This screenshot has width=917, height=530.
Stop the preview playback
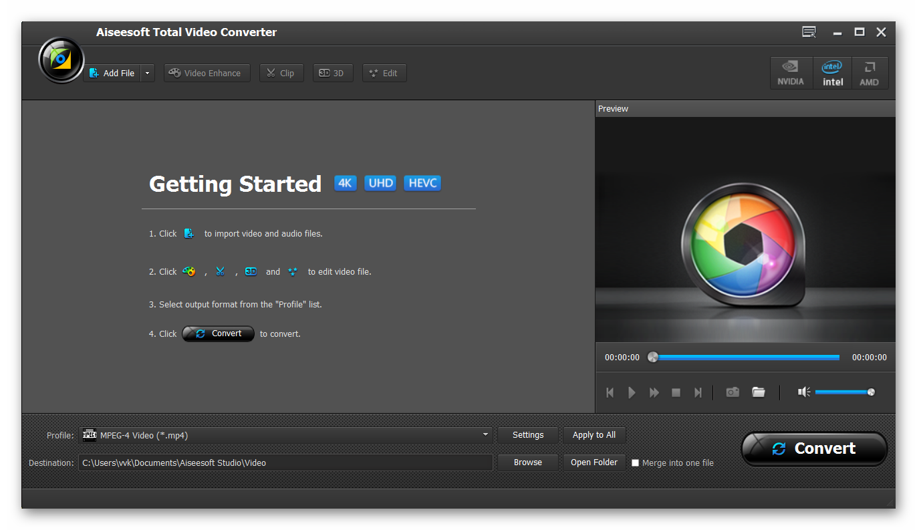point(676,392)
